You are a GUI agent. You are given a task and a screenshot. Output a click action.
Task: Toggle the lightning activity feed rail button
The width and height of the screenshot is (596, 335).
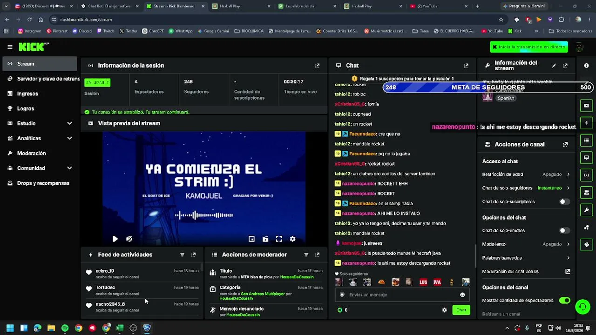[x=586, y=123]
